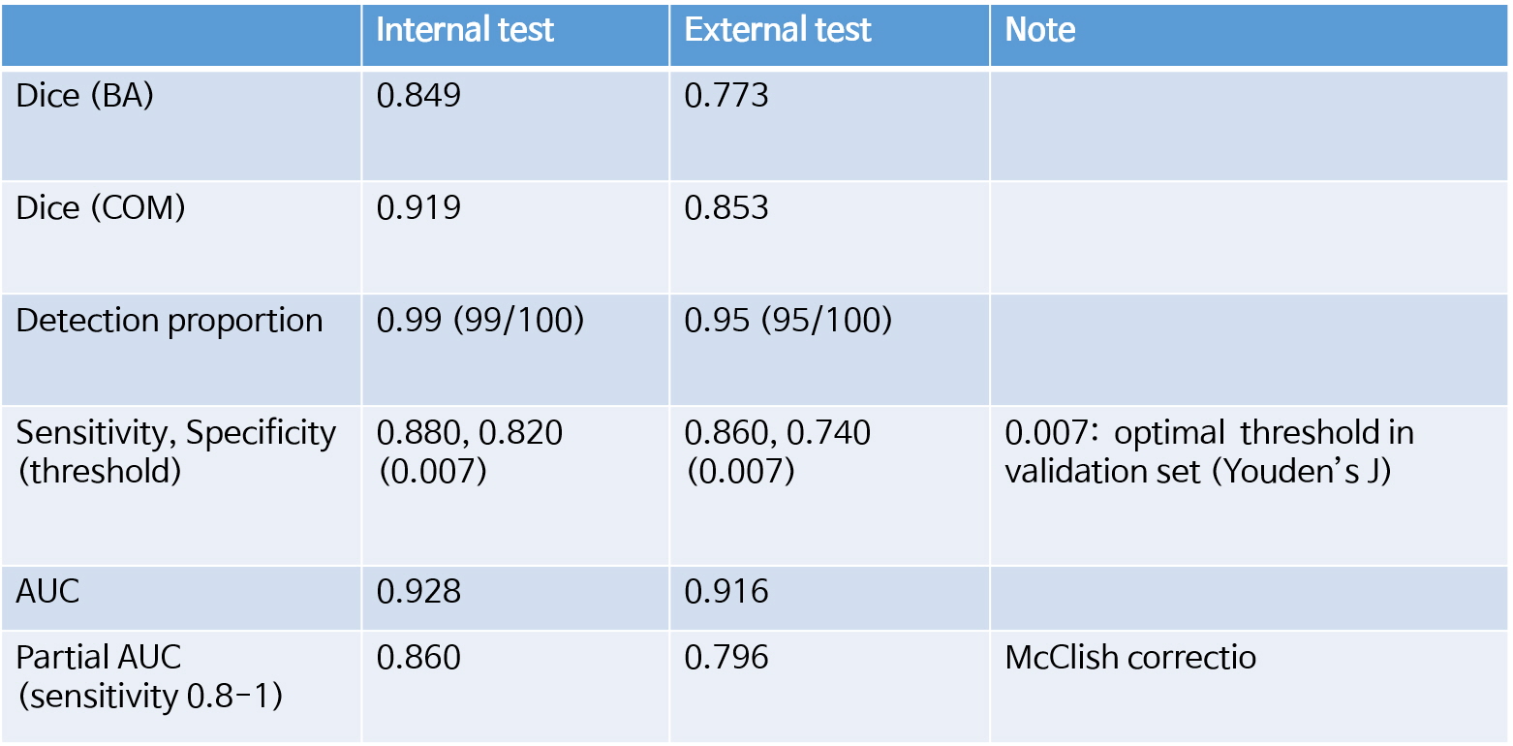Click the McClish correctio note cell

(x=1130, y=658)
